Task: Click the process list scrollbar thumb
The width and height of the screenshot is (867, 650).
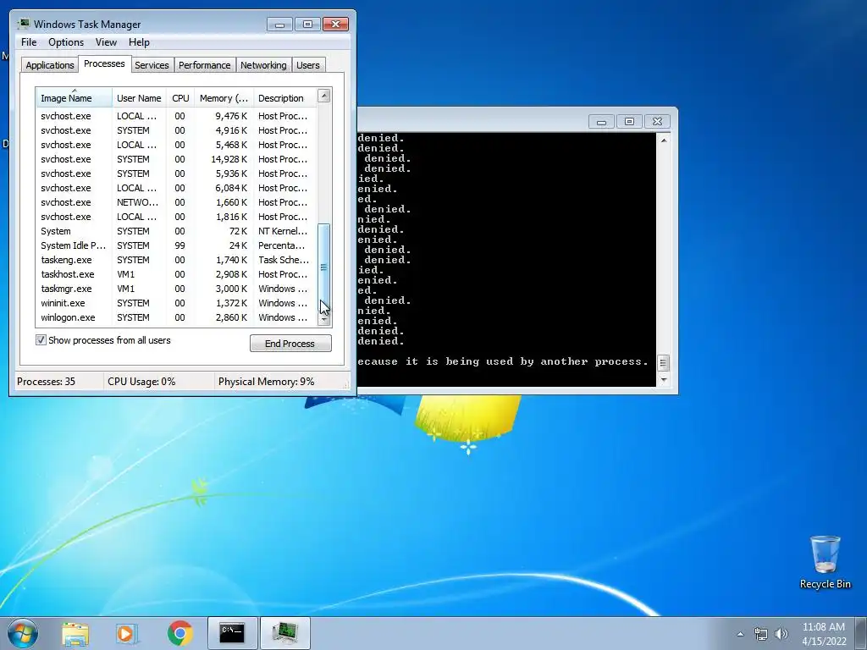Action: click(x=324, y=267)
